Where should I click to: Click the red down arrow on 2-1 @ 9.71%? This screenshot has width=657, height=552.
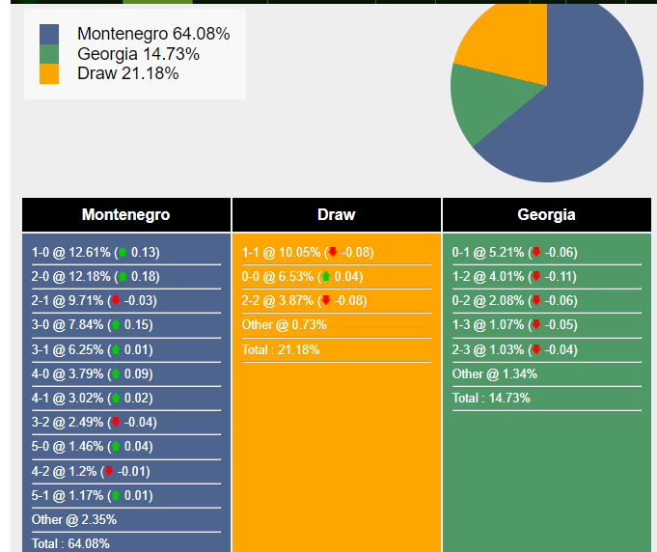point(116,301)
